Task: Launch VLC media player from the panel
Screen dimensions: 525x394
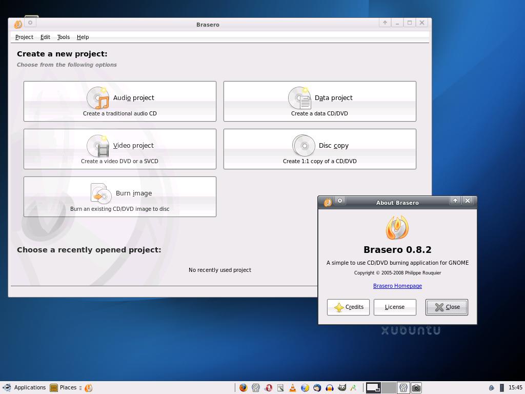Action: 293,388
